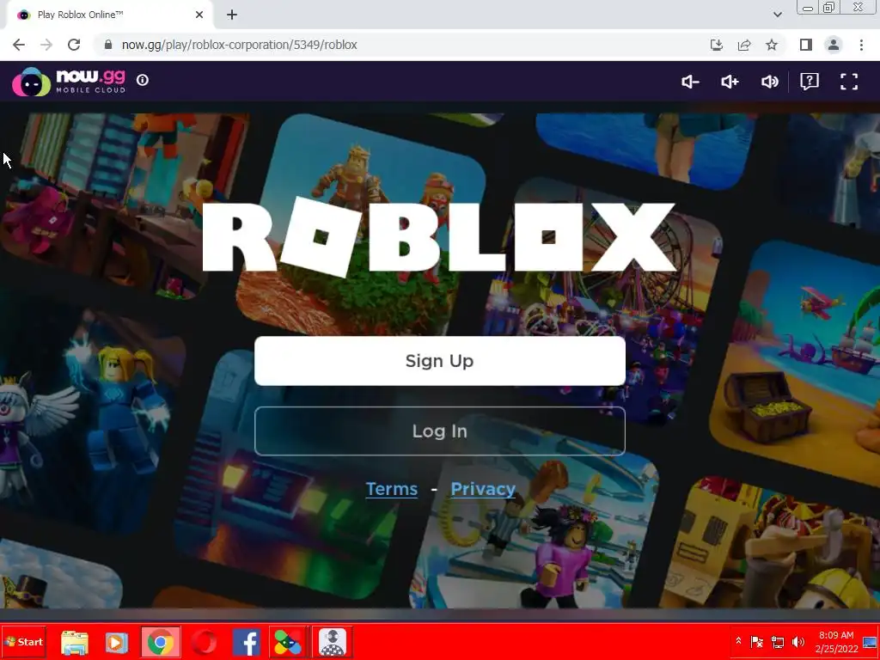Reload the current page
The height and width of the screenshot is (660, 880).
[x=74, y=45]
